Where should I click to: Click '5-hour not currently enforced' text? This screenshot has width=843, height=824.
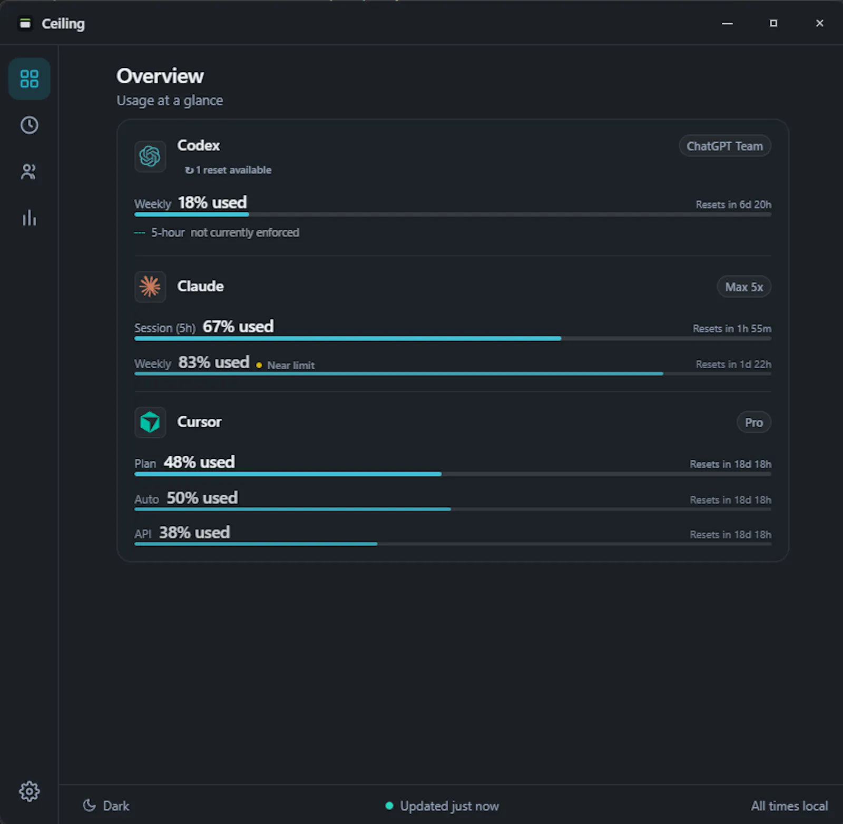[x=225, y=232]
